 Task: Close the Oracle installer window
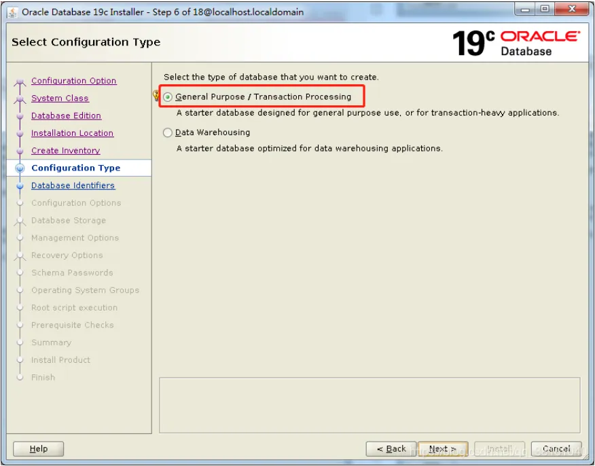[572, 10]
